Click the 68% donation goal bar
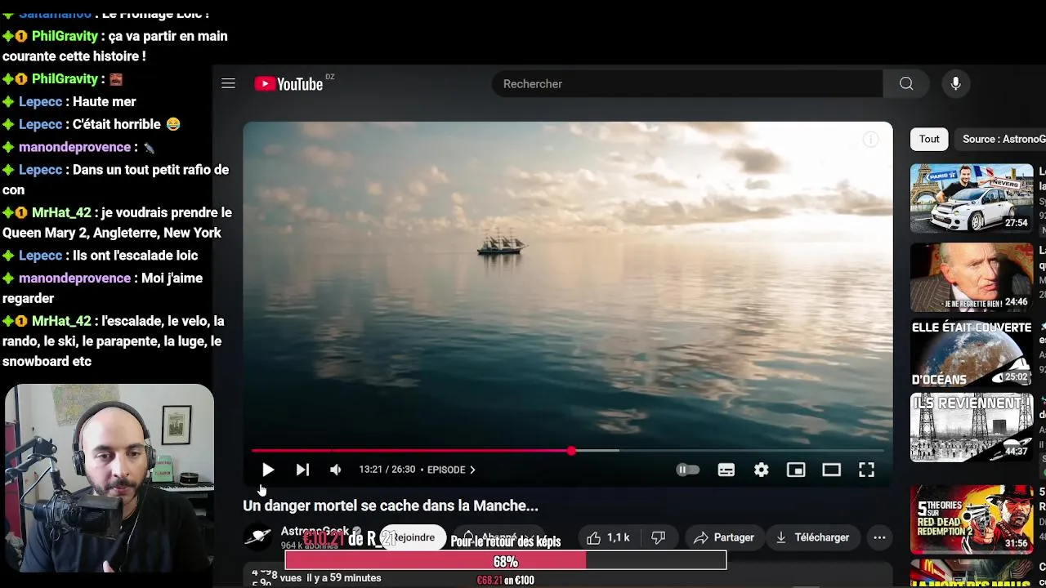Screen dimensions: 1046x588 [505, 561]
